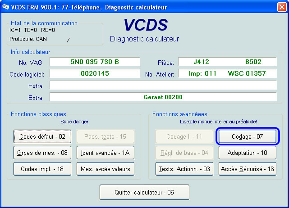Click the Protocole: CAN text

(28, 39)
